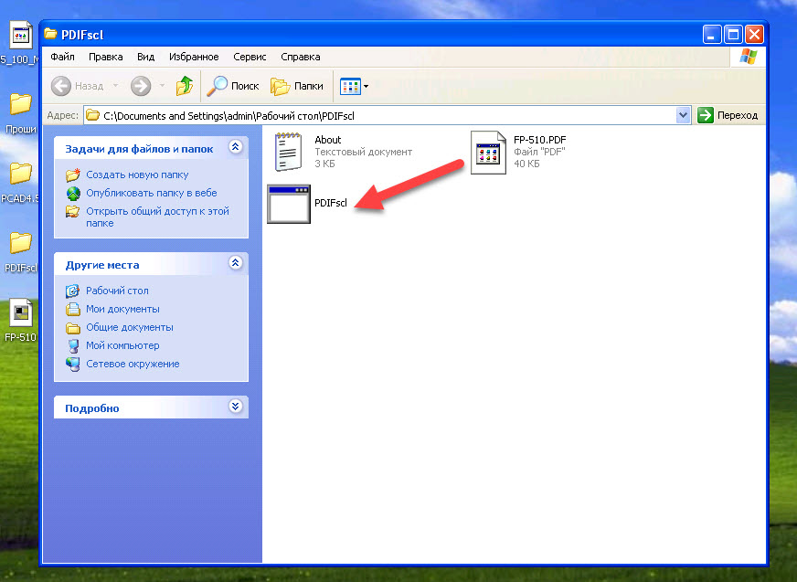
Task: Go to Рабочий стол in Other places
Action: pyautogui.click(x=117, y=291)
